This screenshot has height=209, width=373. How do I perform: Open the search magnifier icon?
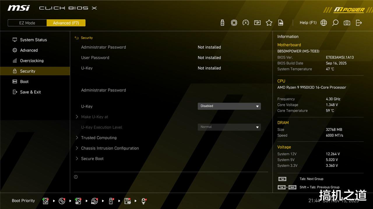pyautogui.click(x=335, y=23)
